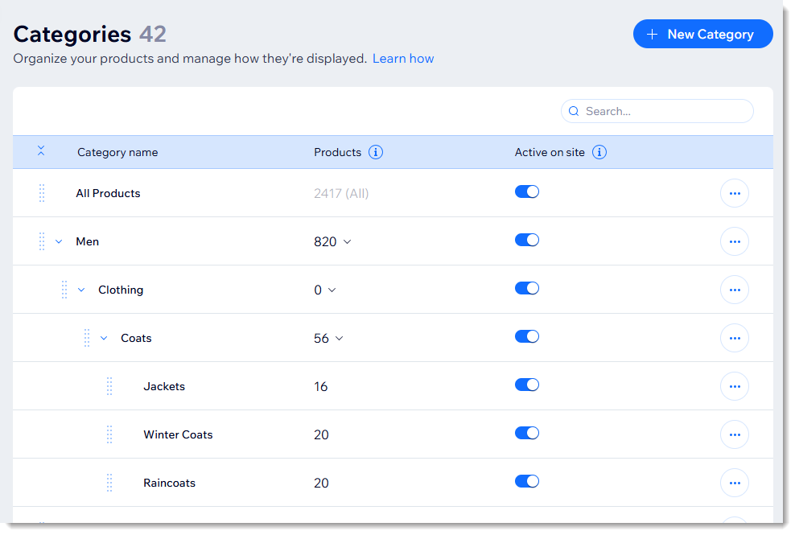The height and width of the screenshot is (535, 795).
Task: Click the drag handle next to All Products
Action: tap(42, 193)
